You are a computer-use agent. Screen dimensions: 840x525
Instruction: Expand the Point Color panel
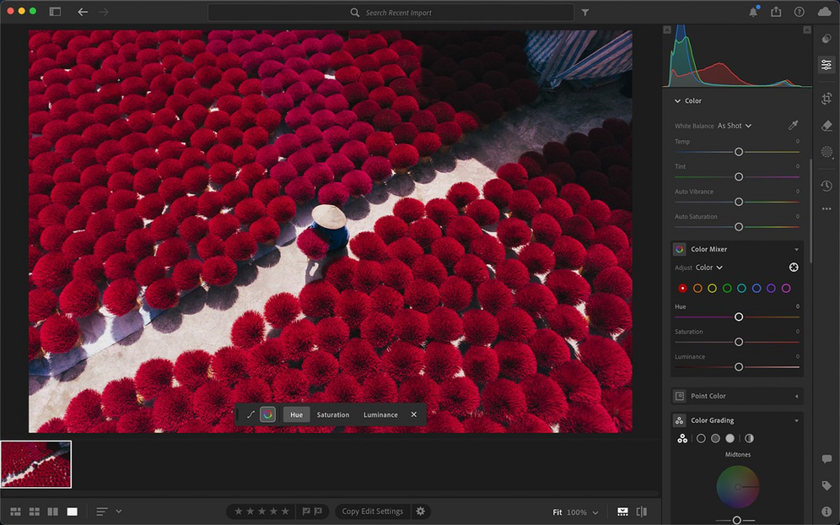(797, 396)
